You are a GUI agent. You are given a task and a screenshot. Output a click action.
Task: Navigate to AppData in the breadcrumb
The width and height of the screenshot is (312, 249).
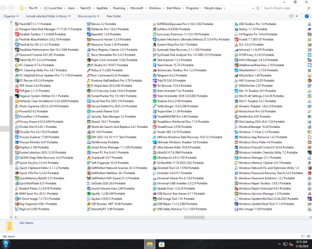pyautogui.click(x=102, y=8)
